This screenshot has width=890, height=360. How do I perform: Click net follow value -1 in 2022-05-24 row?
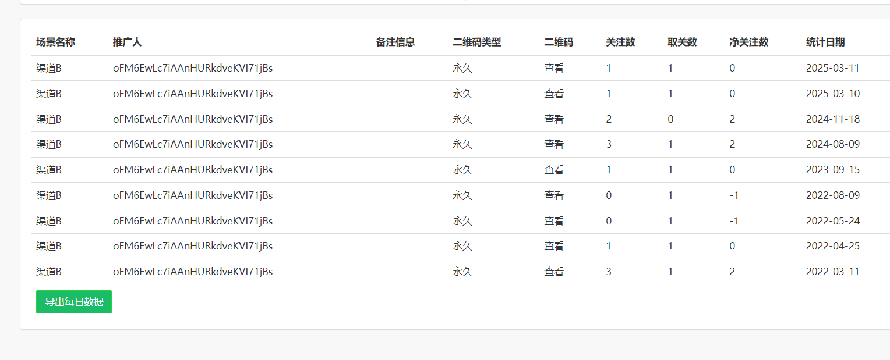[734, 221]
